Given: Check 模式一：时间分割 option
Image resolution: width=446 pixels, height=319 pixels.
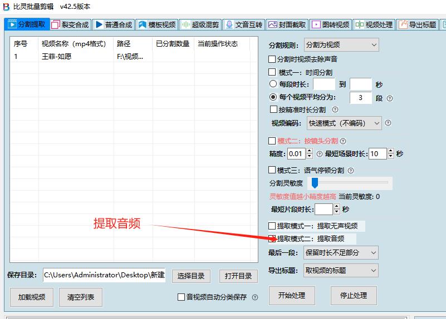Looking at the screenshot, I should coord(272,72).
